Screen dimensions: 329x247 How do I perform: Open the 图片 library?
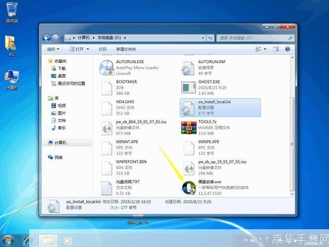point(61,113)
